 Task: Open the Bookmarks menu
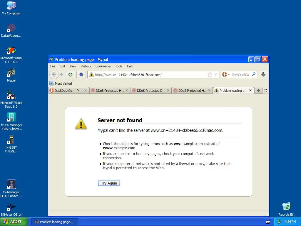[103, 66]
